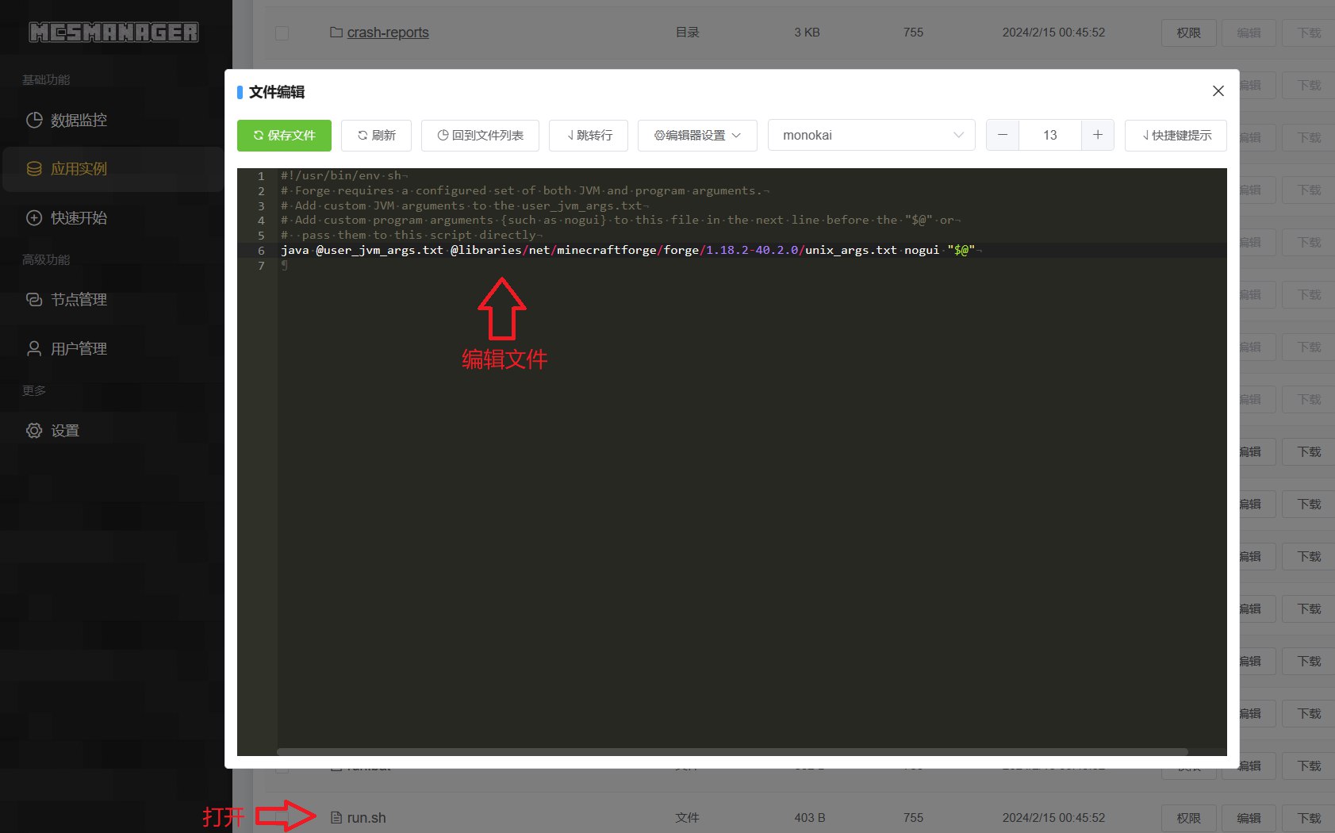Close the 文件编辑 dialog

click(1218, 91)
